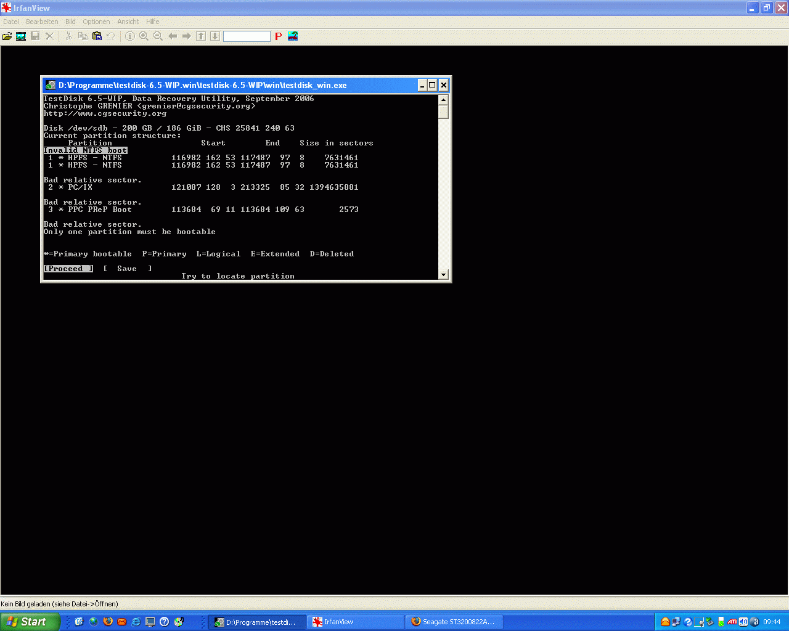Click the '2 * PC/IX' partition row

click(x=203, y=187)
